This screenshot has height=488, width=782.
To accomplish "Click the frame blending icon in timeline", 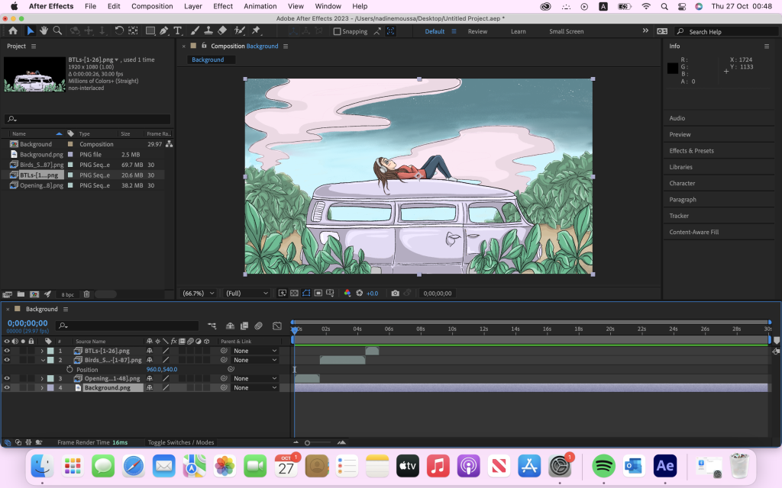I will [x=244, y=326].
